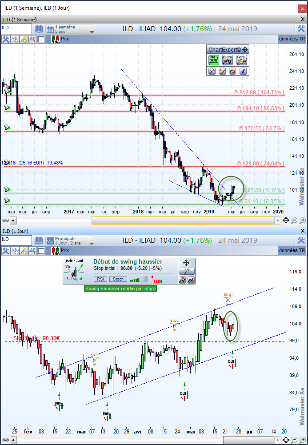Click the drawing tool plus icon in daily toolbar
The height and width of the screenshot is (445, 308).
[x=24, y=251]
